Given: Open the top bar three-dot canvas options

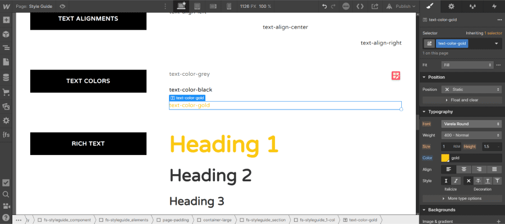Looking at the screenshot, I should point(166,6).
